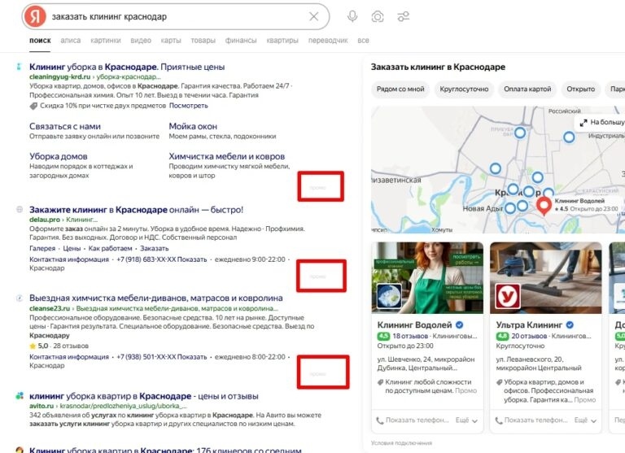Click the delau.pro green URL
The height and width of the screenshot is (453, 625).
pos(45,220)
